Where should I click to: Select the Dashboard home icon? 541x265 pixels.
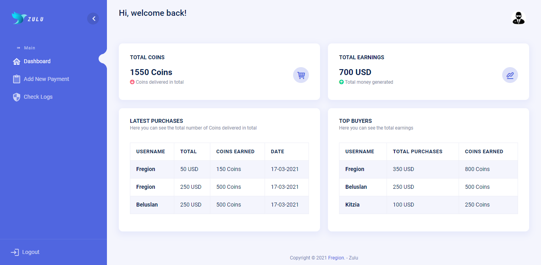click(x=16, y=61)
